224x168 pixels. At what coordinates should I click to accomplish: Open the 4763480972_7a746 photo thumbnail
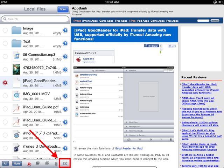click(x=16, y=69)
